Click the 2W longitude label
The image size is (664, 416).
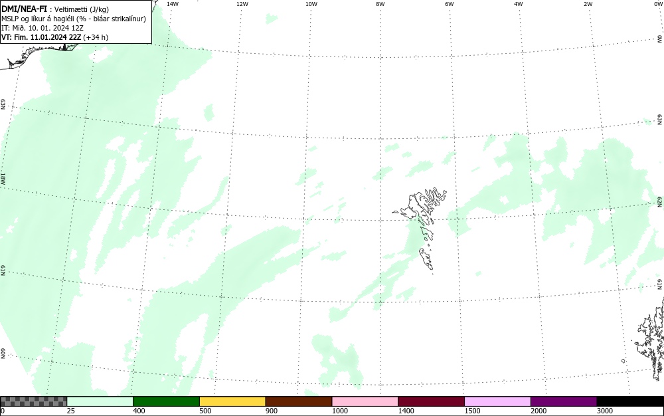click(588, 4)
